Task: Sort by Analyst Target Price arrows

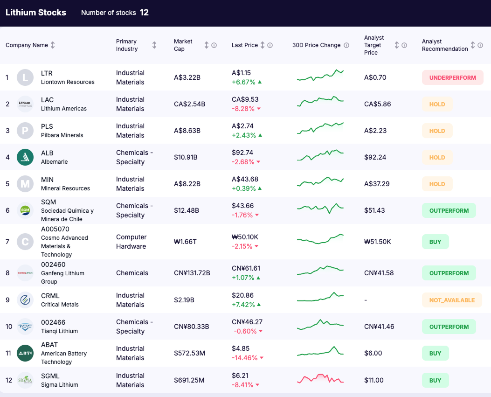Action: pyautogui.click(x=397, y=45)
